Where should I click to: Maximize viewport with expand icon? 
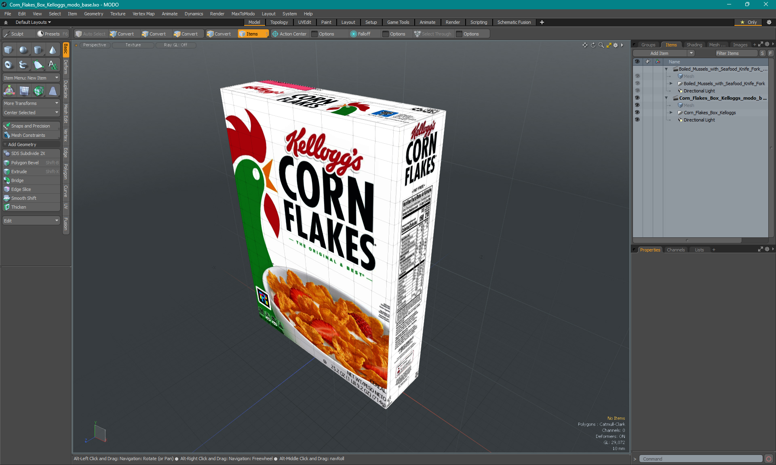point(609,45)
